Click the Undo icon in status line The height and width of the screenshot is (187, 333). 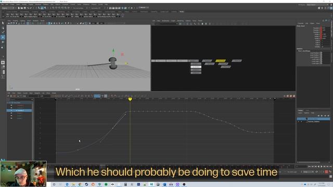click(28, 8)
